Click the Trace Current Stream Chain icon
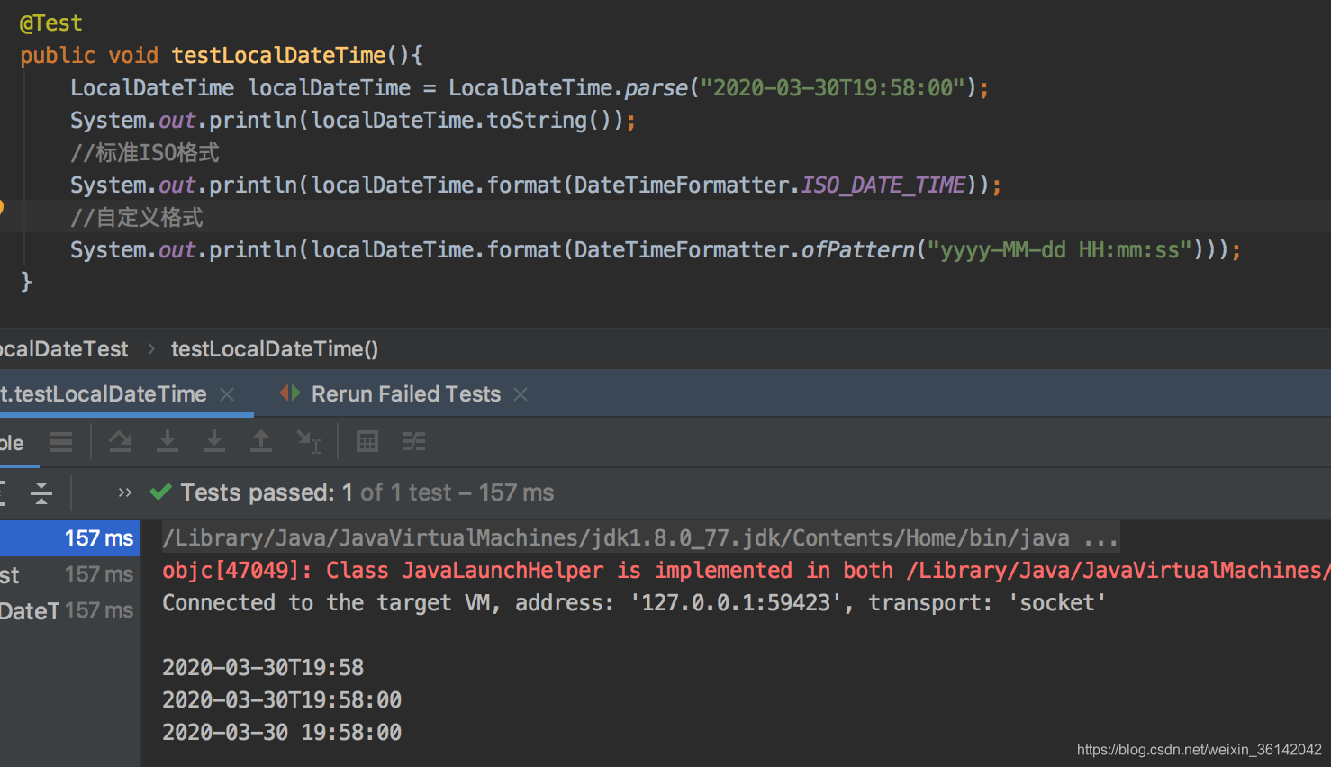Viewport: 1331px width, 767px height. 414,441
